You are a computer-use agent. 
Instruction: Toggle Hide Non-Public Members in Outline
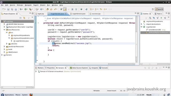tap(161, 18)
